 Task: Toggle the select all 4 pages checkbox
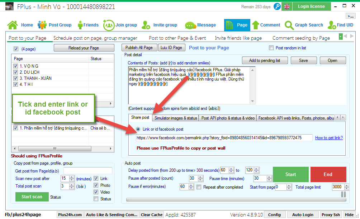pyautogui.click(x=16, y=49)
